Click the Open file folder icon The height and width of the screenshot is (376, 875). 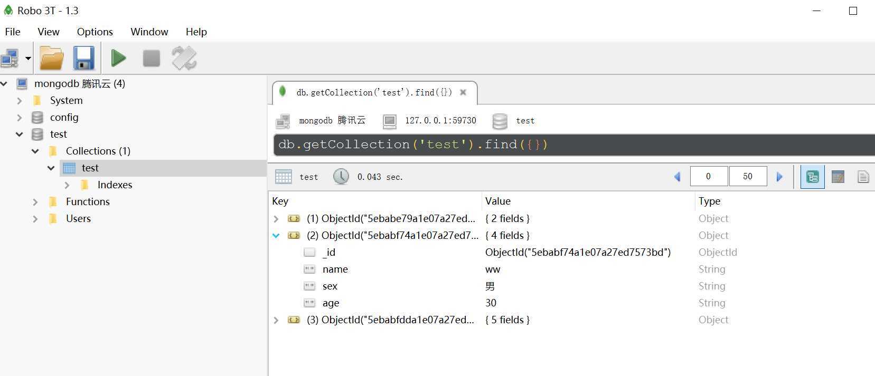click(52, 58)
